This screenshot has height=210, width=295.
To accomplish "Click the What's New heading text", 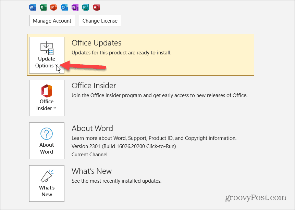I will pos(91,171).
